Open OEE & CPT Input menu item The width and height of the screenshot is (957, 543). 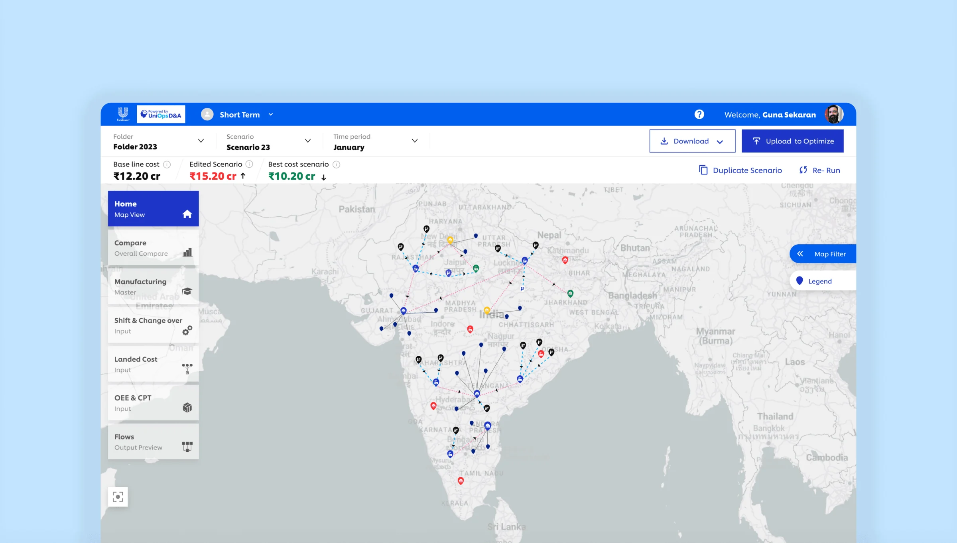tap(153, 403)
